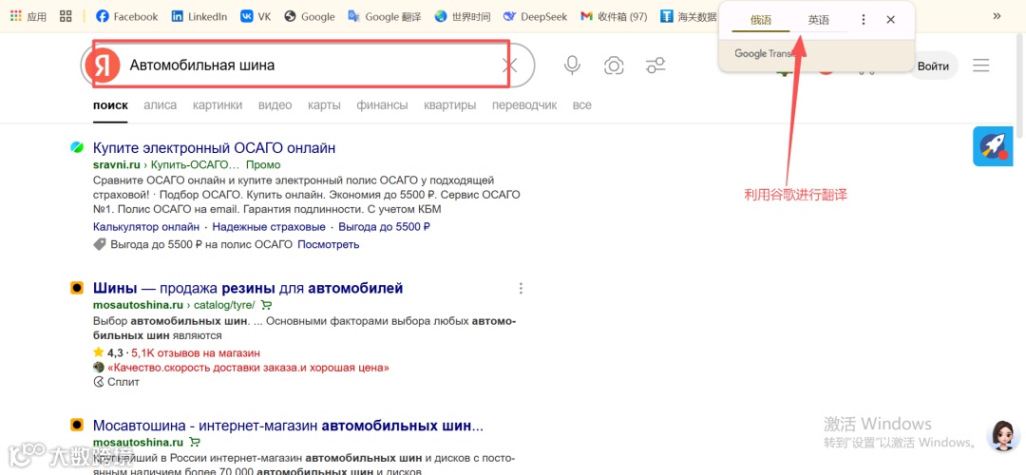The height and width of the screenshot is (475, 1026).
Task: Open the Google 翻译 bookmark
Action: click(384, 16)
